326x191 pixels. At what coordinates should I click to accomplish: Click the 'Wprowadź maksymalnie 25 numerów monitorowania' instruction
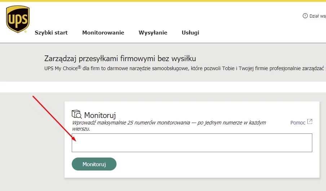[x=169, y=126]
